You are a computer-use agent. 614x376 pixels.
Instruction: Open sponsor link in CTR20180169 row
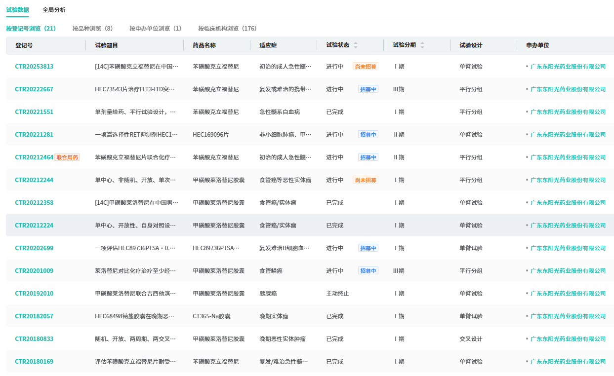tap(568, 362)
